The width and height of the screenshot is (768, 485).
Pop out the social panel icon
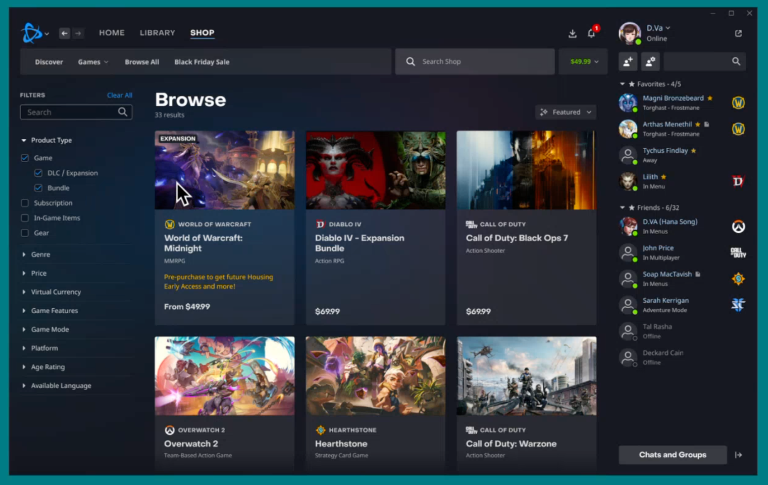(x=738, y=34)
